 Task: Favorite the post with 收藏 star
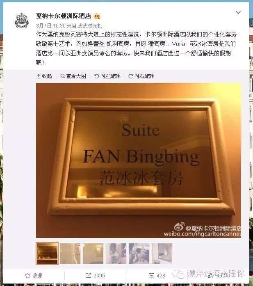tap(34, 275)
